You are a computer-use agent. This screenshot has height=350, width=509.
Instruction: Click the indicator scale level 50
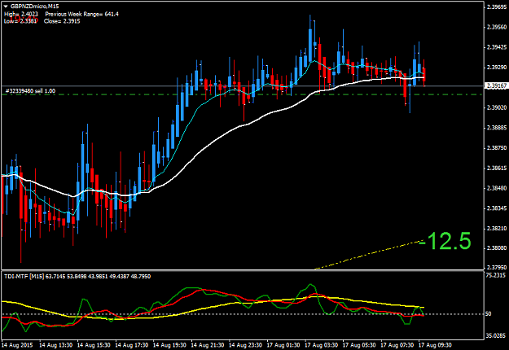pos(489,313)
